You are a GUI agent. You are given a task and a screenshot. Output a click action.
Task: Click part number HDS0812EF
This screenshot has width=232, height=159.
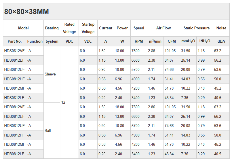pos(14,60)
